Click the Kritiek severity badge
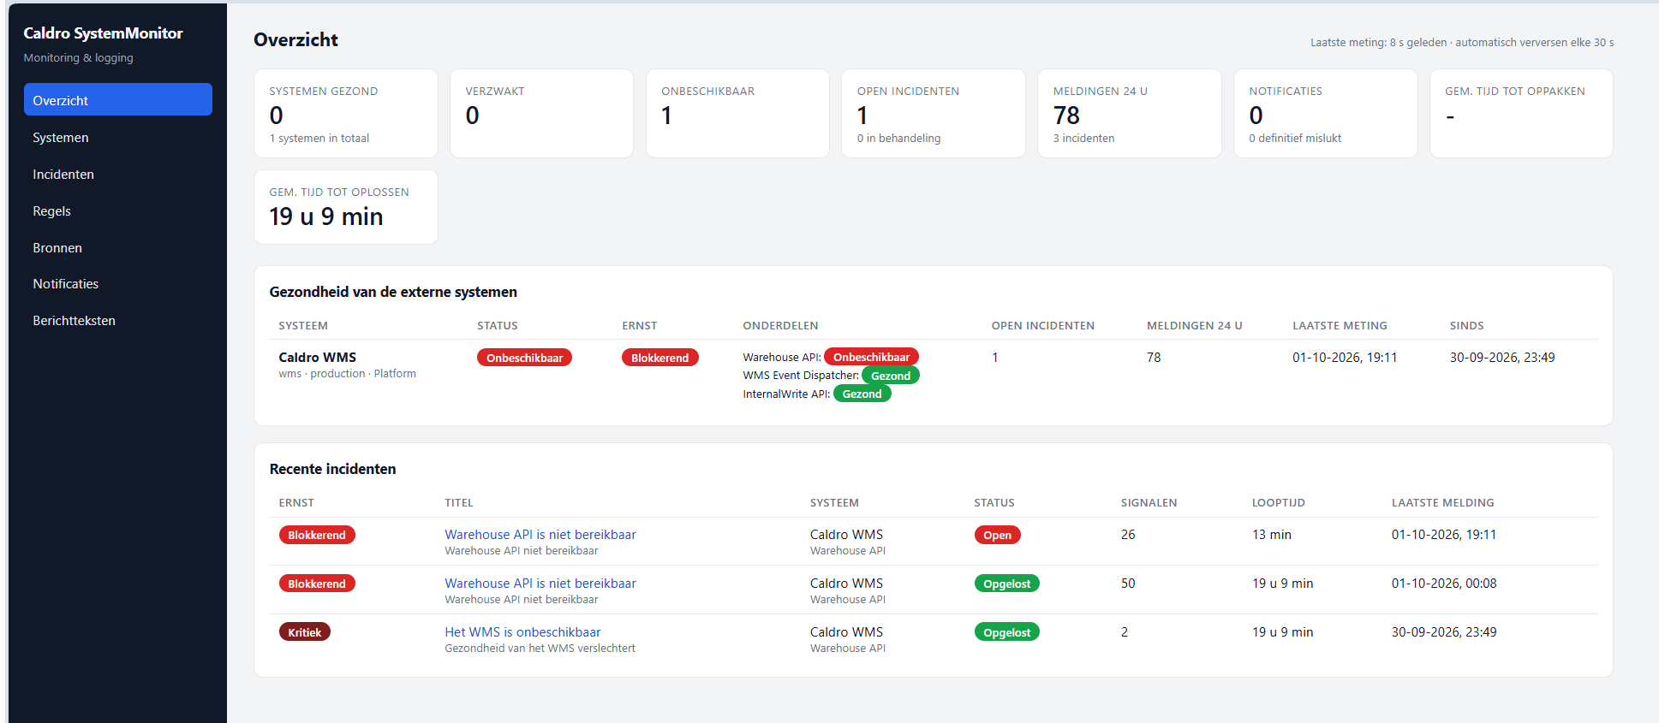Viewport: 1659px width, 723px height. click(304, 632)
